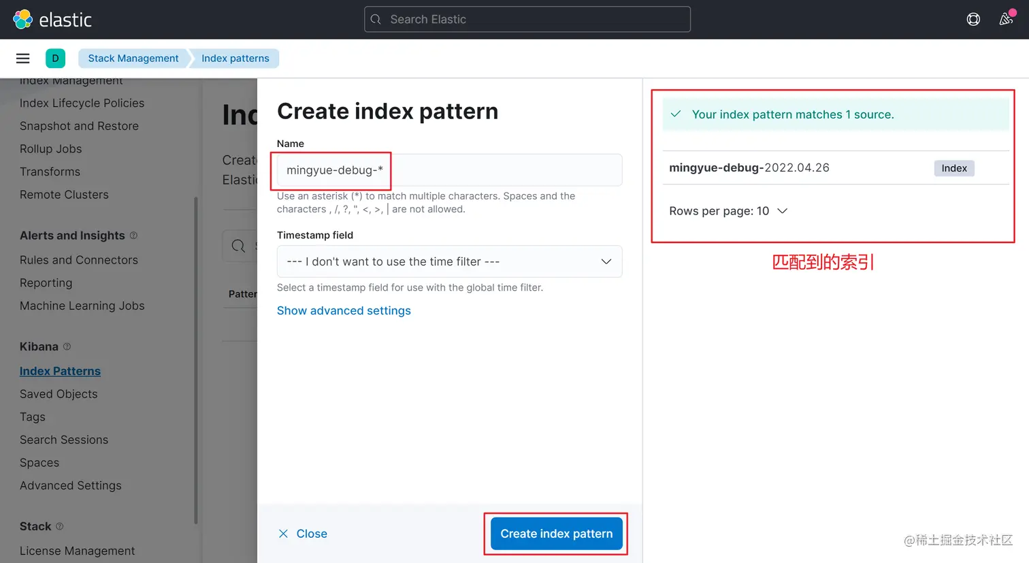
Task: Click the index pattern Name field
Action: click(x=449, y=170)
